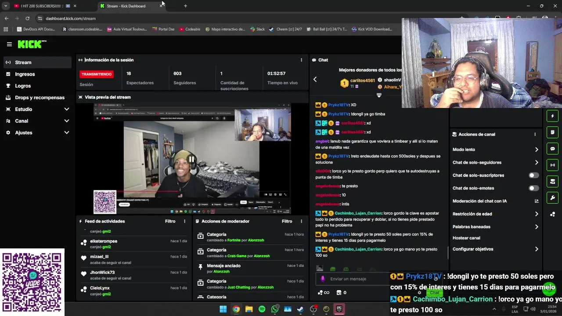Click donor carlitos4561 in leaderboard
The image size is (562, 316).
click(x=363, y=81)
